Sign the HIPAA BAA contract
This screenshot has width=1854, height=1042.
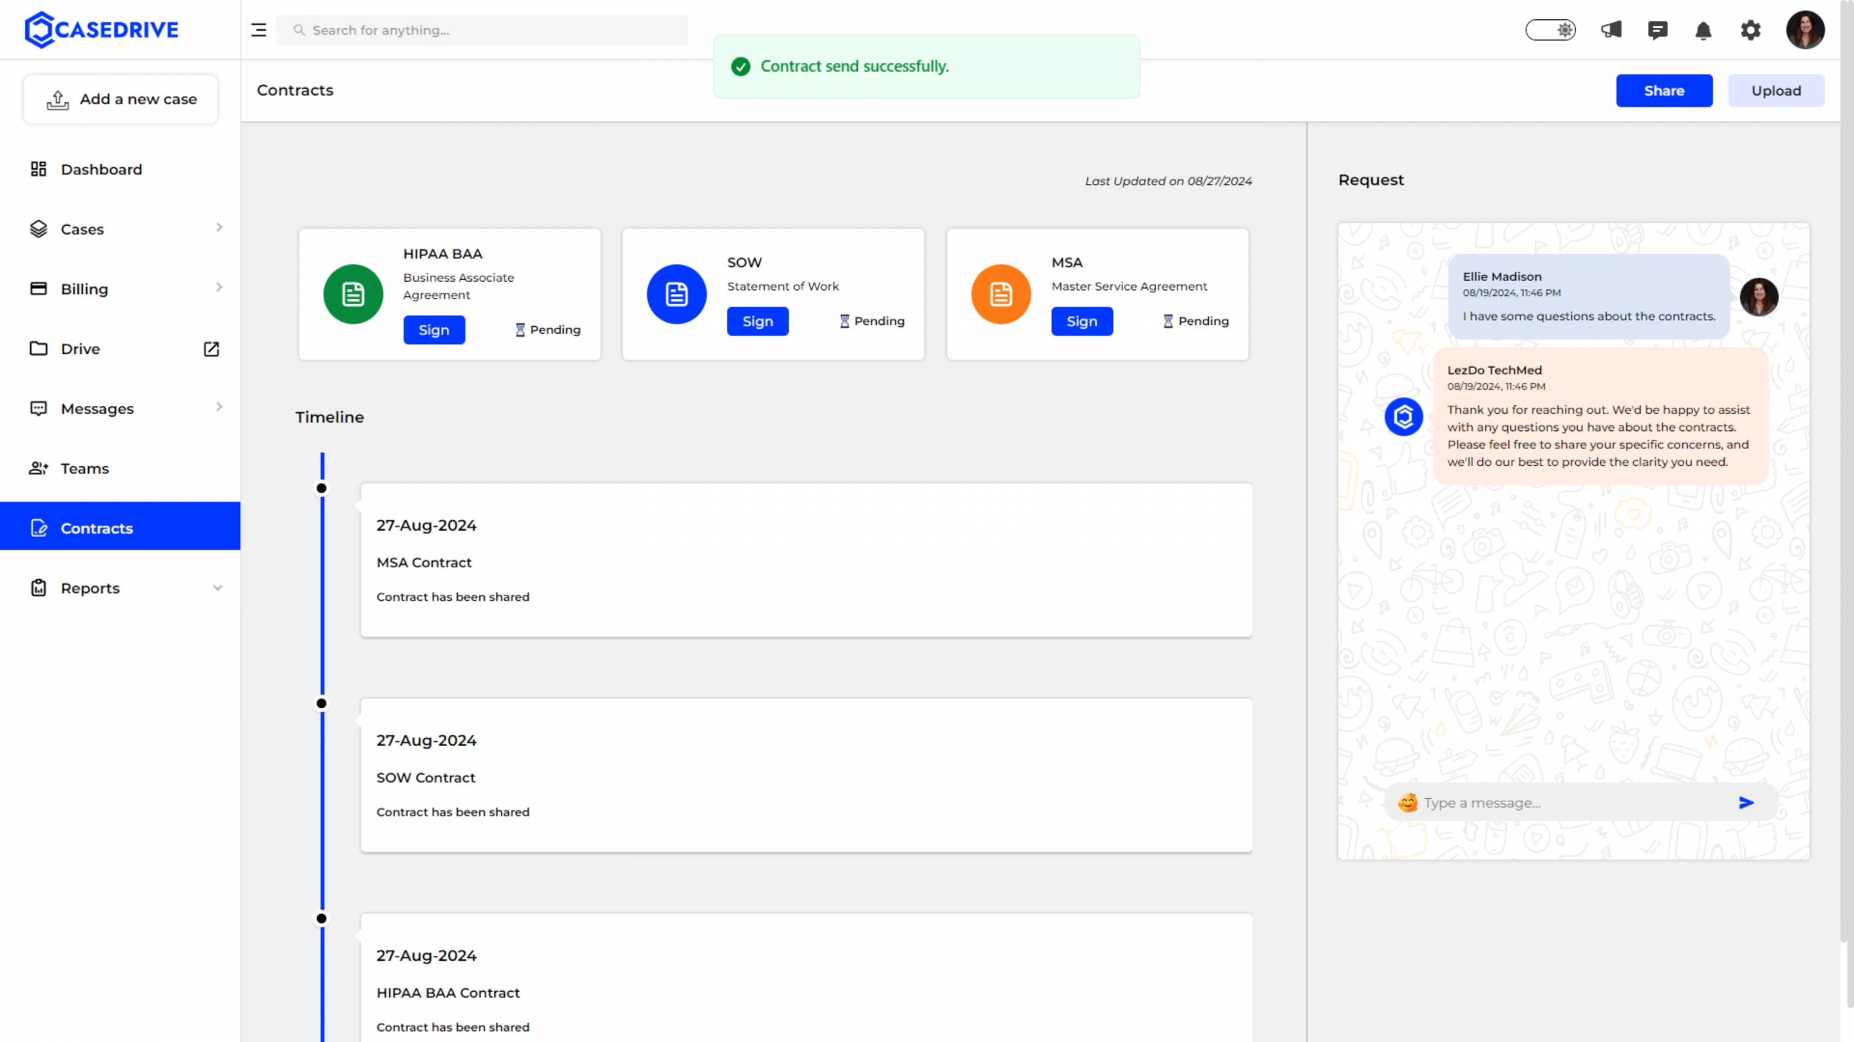coord(434,330)
